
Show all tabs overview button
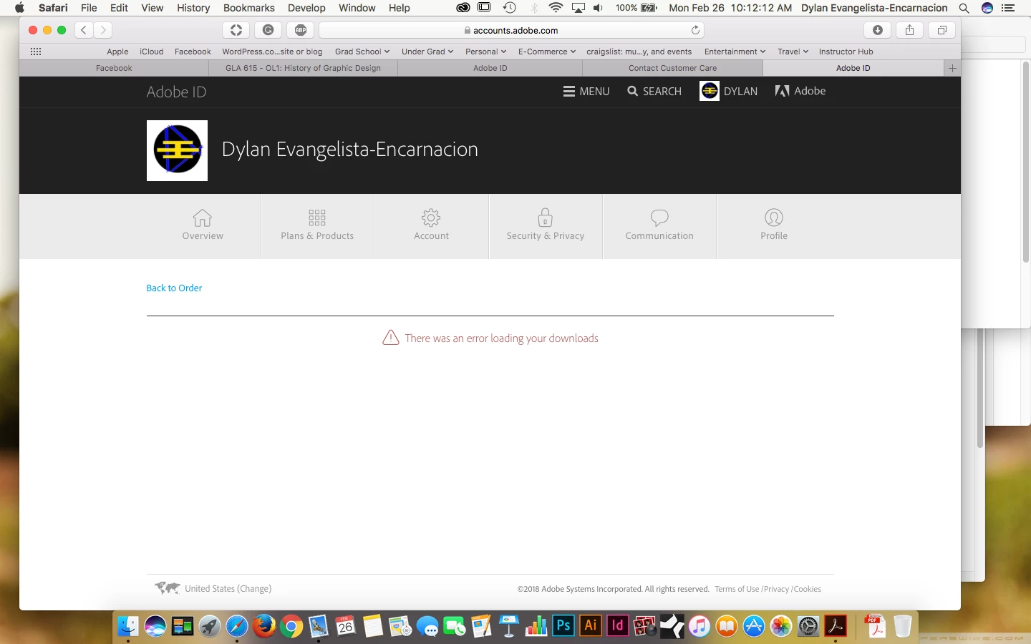pyautogui.click(x=942, y=30)
